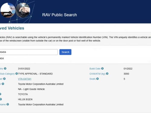Click the Sub-Category label
This screenshot has height=113, width=151.
click(x=7, y=74)
